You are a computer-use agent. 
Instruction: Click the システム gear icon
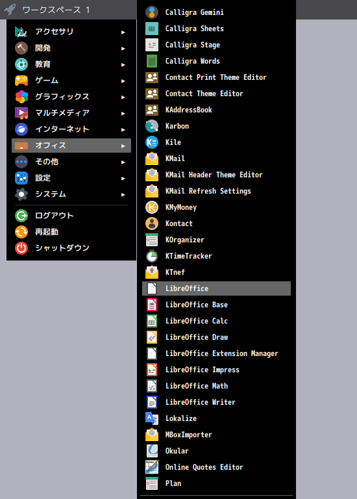pyautogui.click(x=21, y=194)
